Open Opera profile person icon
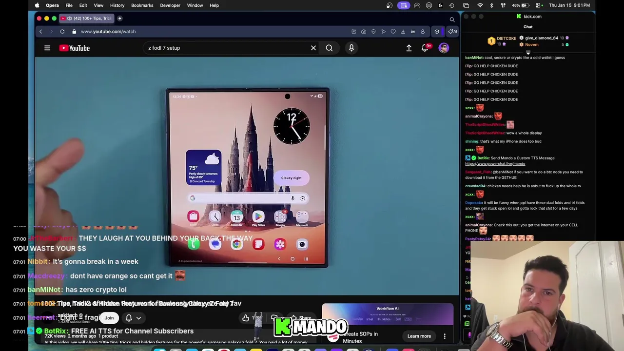This screenshot has height=351, width=624. click(423, 31)
